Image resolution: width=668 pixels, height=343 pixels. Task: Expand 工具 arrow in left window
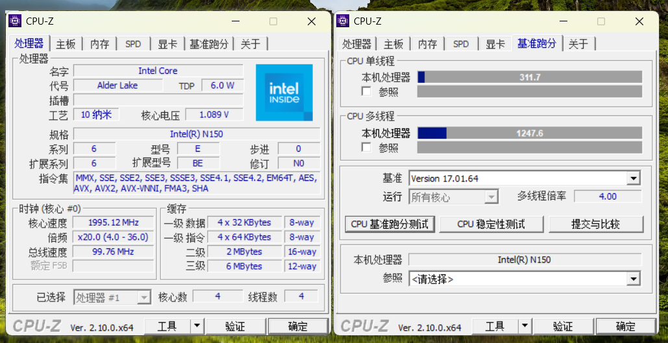[x=197, y=326]
